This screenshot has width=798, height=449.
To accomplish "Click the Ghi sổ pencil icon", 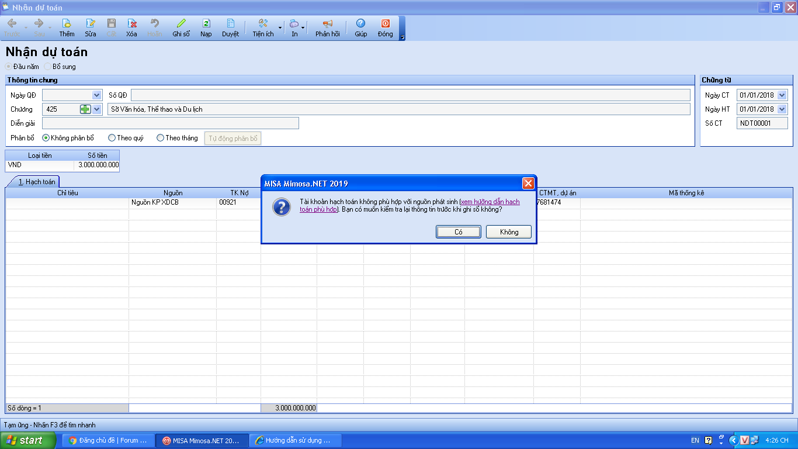I will pyautogui.click(x=181, y=24).
